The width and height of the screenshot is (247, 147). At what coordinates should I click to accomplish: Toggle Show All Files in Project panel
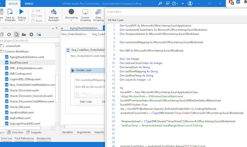point(16,34)
